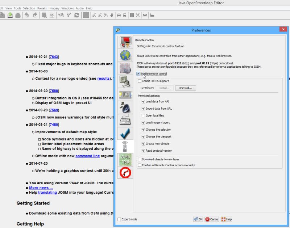Open Validator tab with blue checkmark icon

tap(125, 134)
